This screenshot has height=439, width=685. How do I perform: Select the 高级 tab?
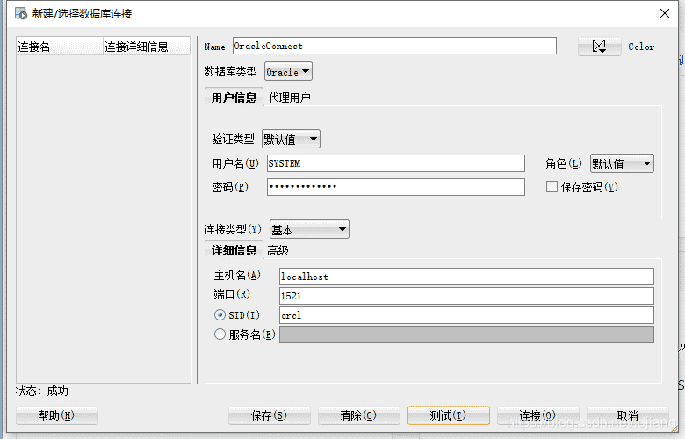[x=278, y=251]
